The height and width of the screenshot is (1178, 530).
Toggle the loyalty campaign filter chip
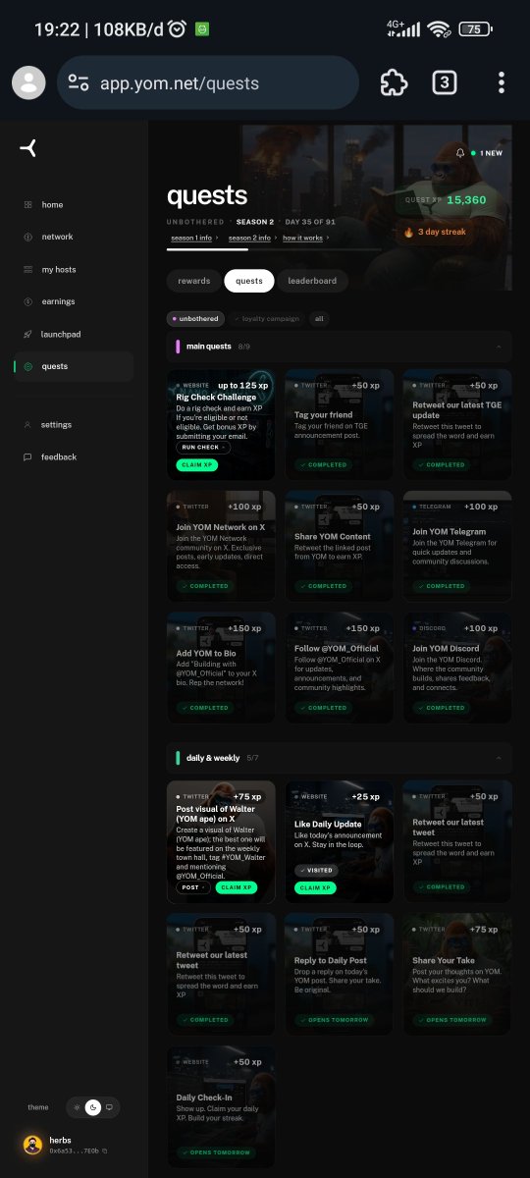[x=268, y=319]
